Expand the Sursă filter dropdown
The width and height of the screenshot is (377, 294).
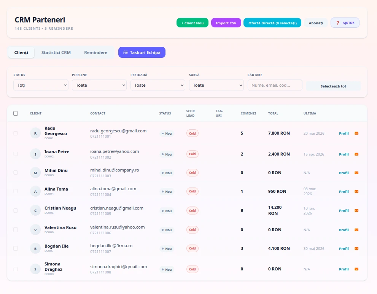216,85
